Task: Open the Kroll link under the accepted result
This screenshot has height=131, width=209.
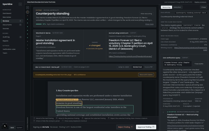Action: click(x=185, y=126)
